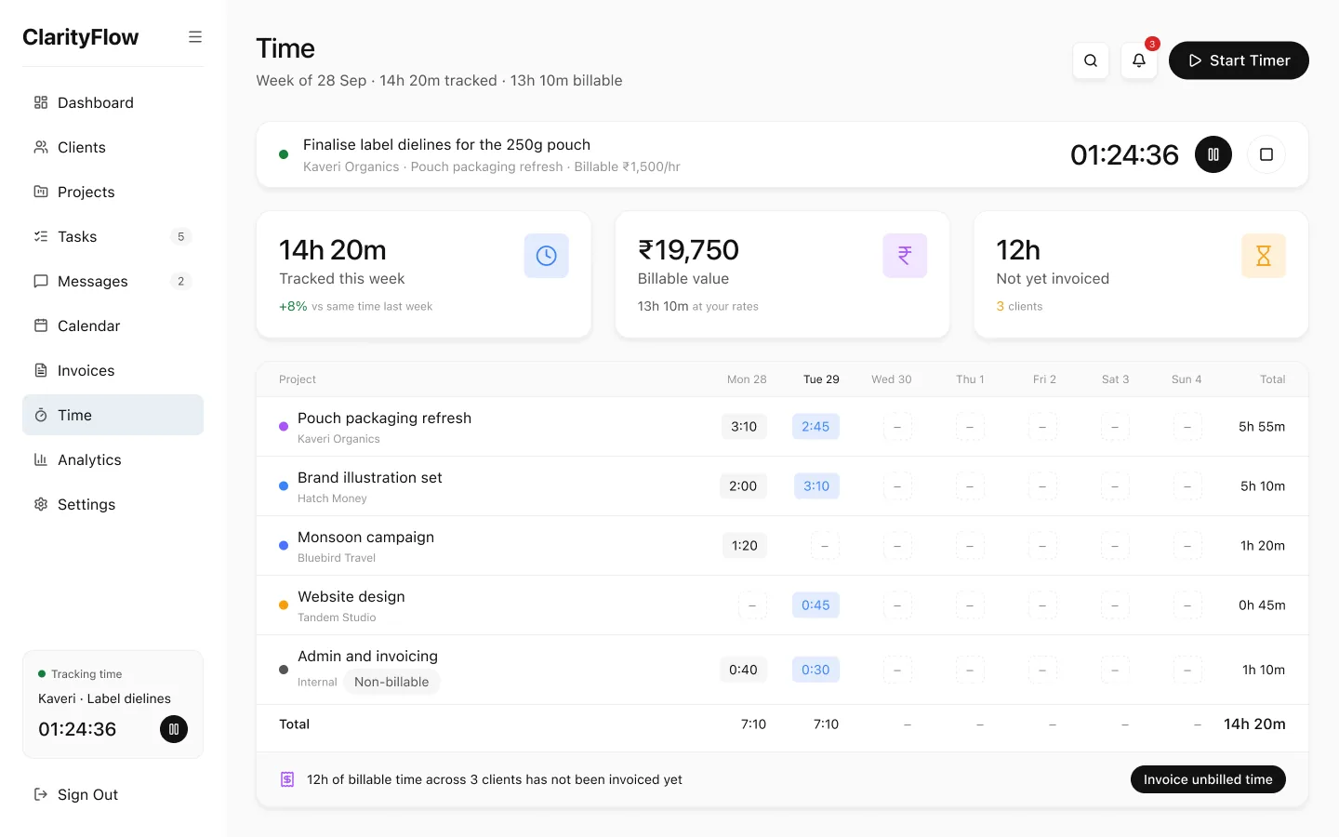Collapse sidebar using the hamburger menu icon
The image size is (1339, 837).
pos(195,37)
